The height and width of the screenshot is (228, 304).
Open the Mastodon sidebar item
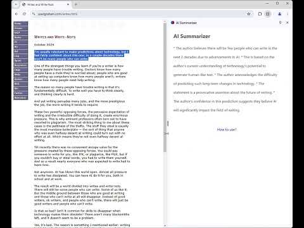click(x=21, y=98)
